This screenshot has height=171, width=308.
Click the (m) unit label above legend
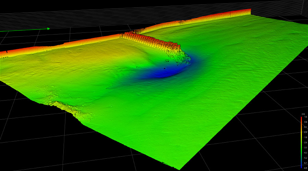[303, 114]
